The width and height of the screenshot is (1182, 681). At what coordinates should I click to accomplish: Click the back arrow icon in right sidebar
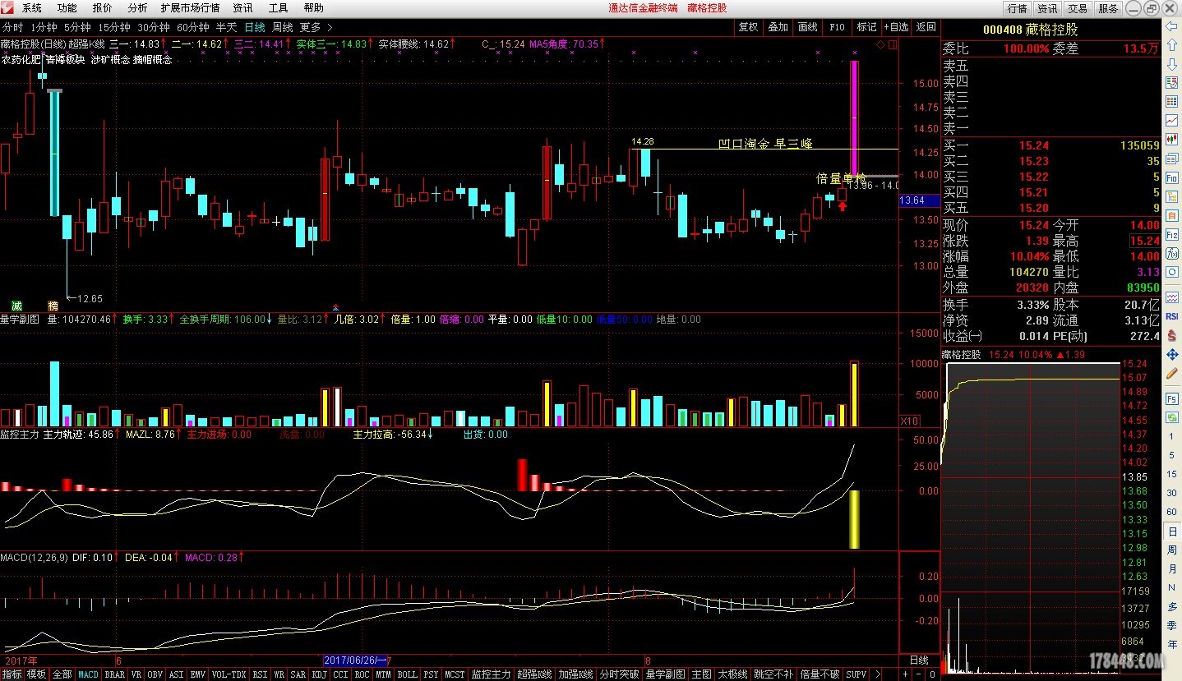point(1172,27)
